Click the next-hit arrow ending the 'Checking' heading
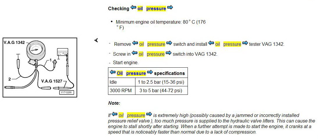The image size is (318, 140). tap(170, 8)
